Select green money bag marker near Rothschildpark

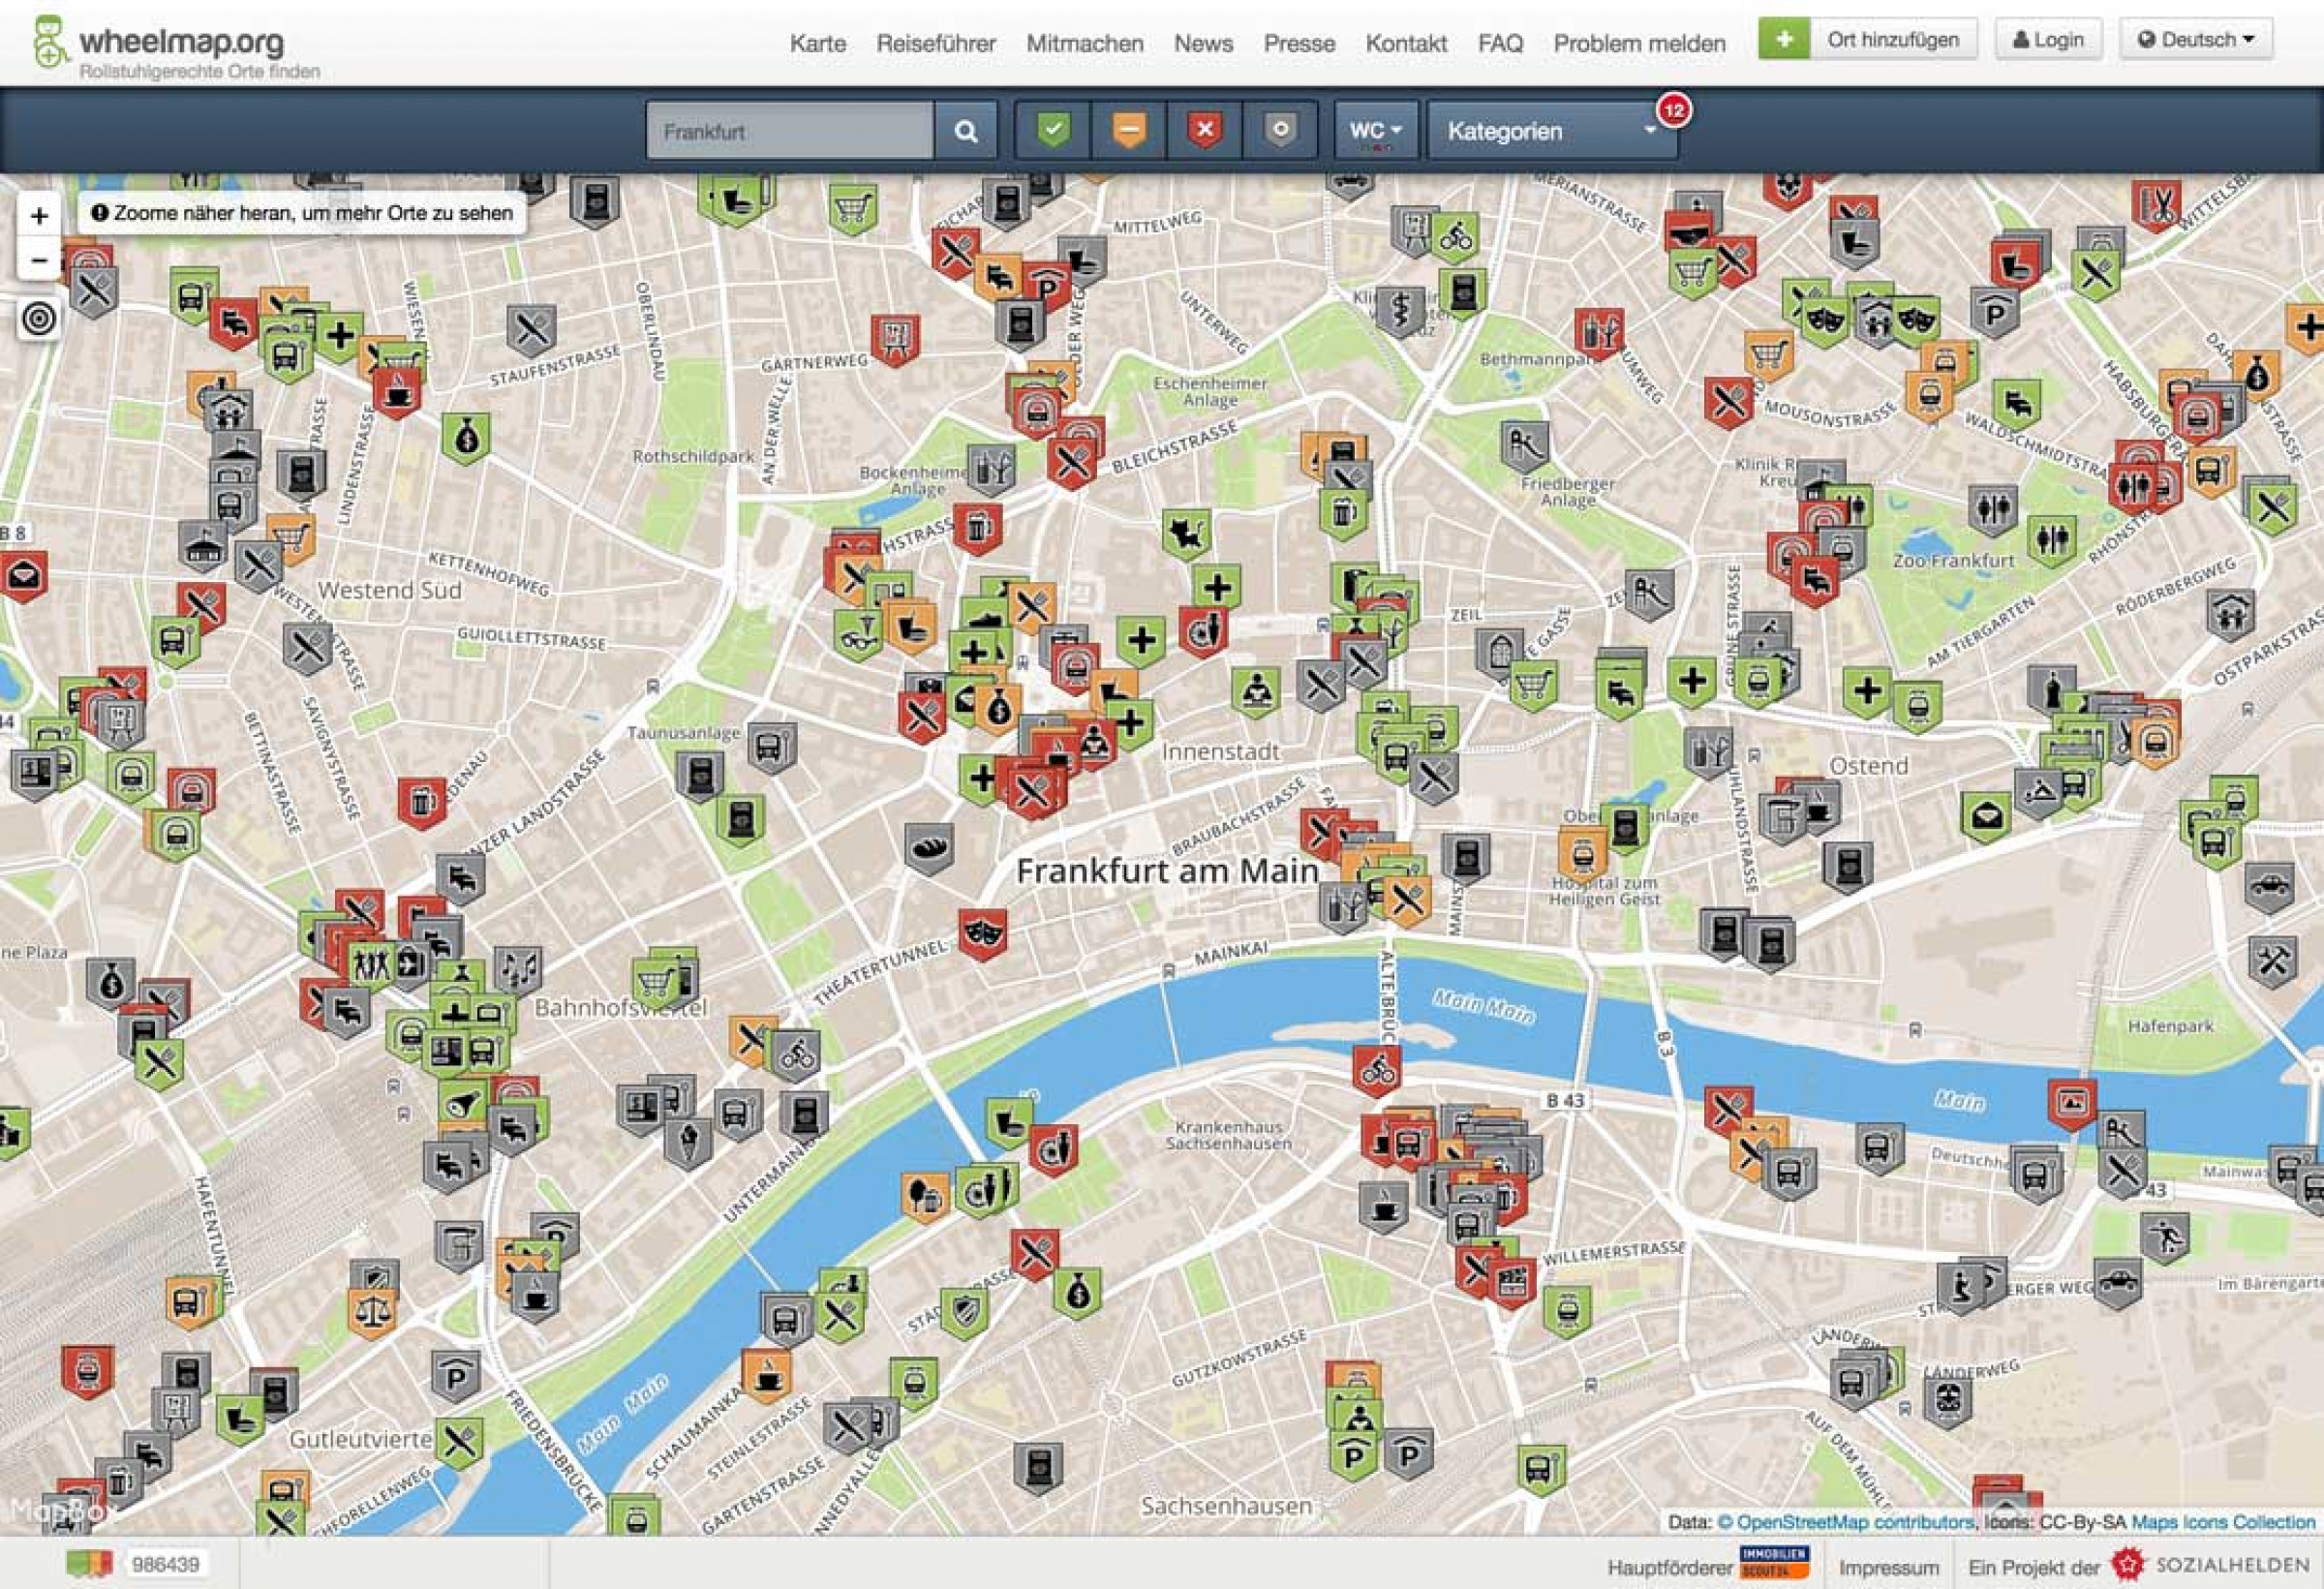coord(465,439)
